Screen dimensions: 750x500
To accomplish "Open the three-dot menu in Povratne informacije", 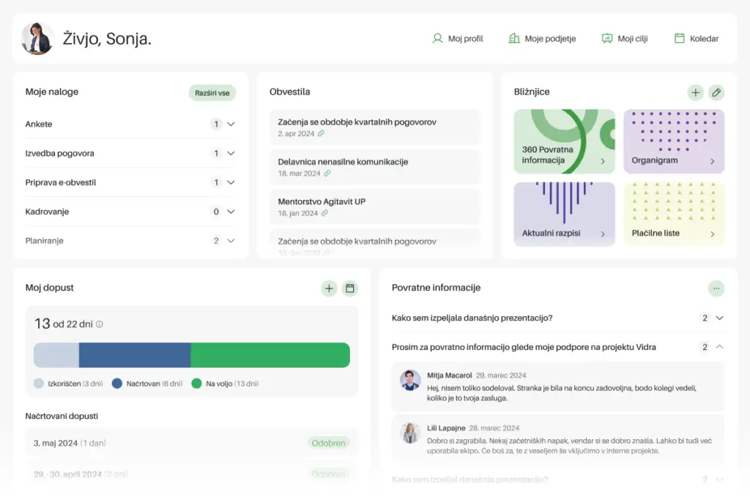I will [x=716, y=288].
